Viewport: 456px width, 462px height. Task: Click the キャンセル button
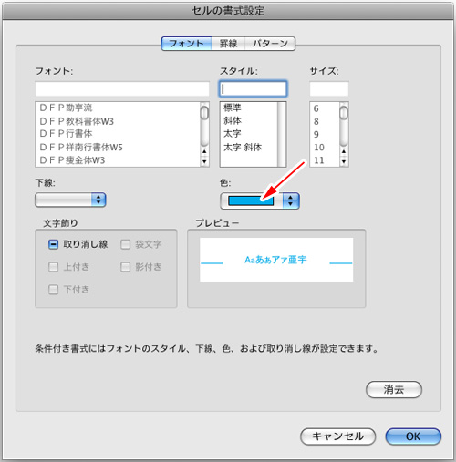click(338, 436)
